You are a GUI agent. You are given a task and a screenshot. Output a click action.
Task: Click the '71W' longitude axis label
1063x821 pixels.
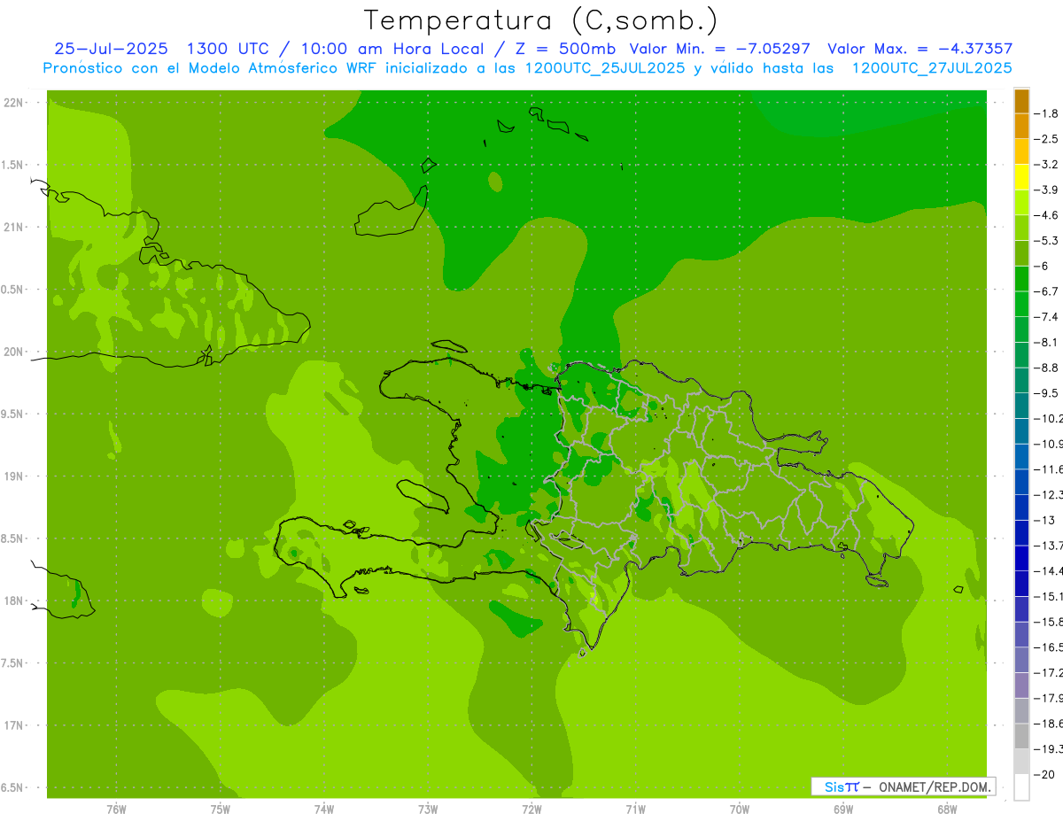click(635, 809)
